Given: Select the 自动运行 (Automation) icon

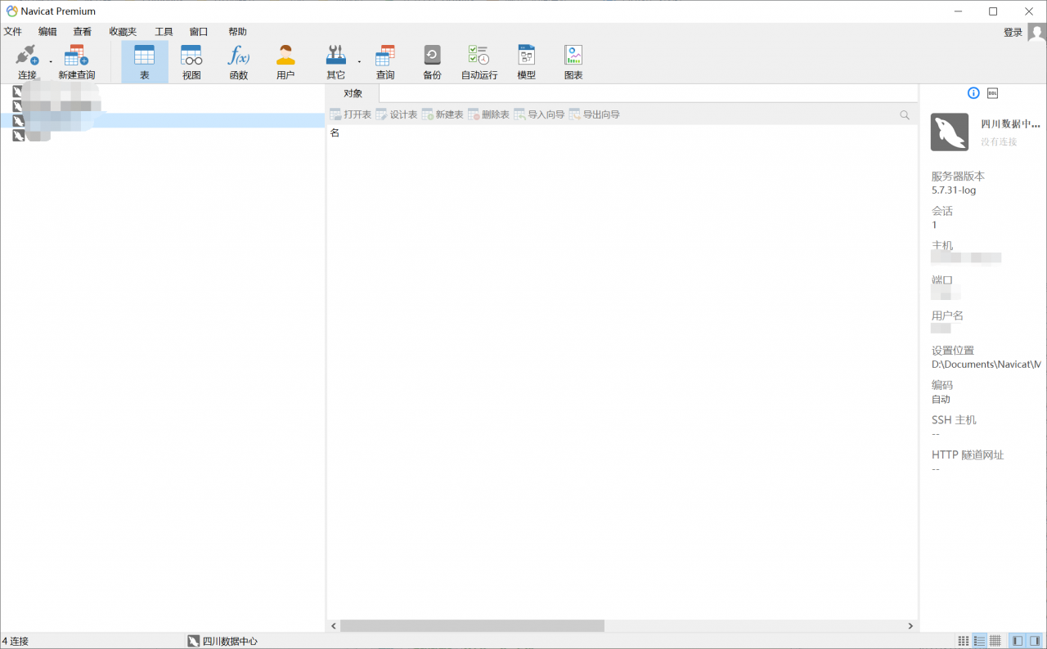Looking at the screenshot, I should click(479, 60).
